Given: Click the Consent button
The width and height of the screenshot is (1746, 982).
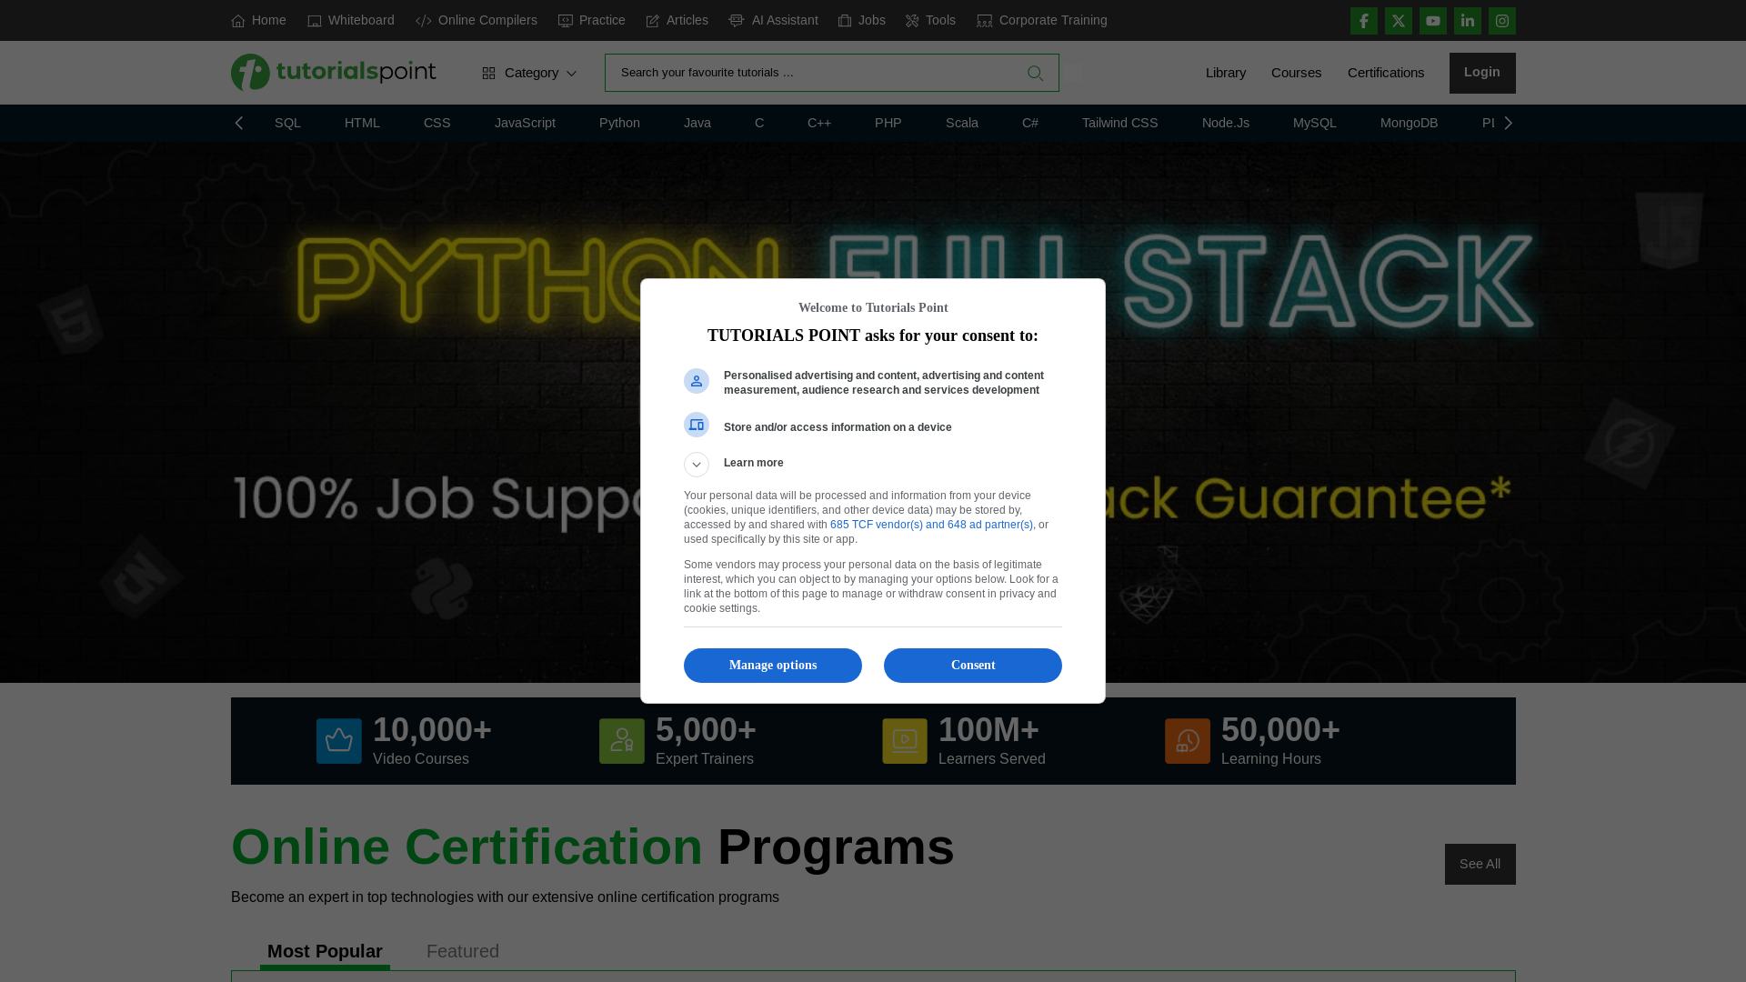Looking at the screenshot, I should (973, 666).
